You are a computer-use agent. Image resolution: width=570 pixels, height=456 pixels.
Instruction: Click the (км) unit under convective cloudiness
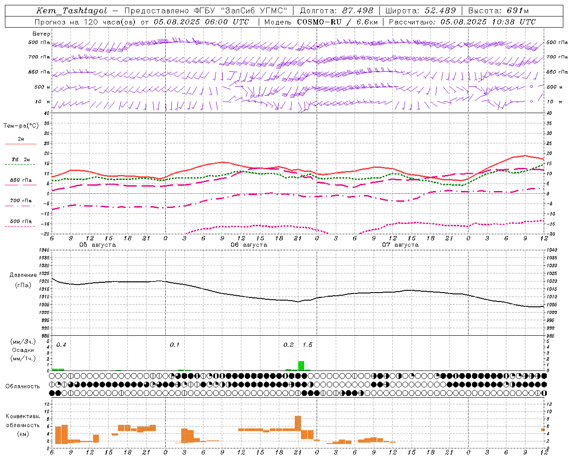click(23, 434)
